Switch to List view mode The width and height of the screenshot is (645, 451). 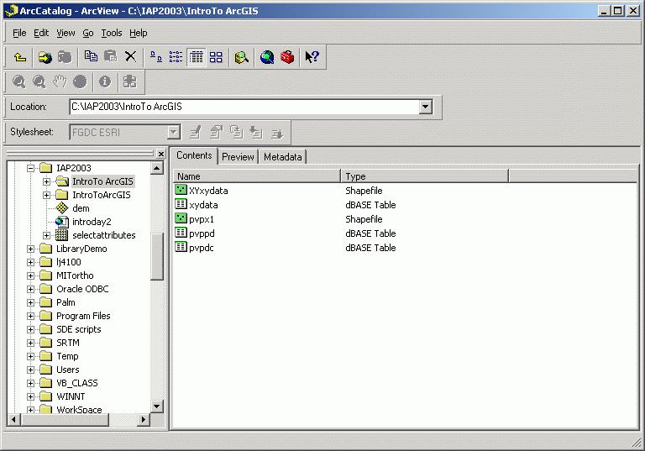[x=176, y=57]
